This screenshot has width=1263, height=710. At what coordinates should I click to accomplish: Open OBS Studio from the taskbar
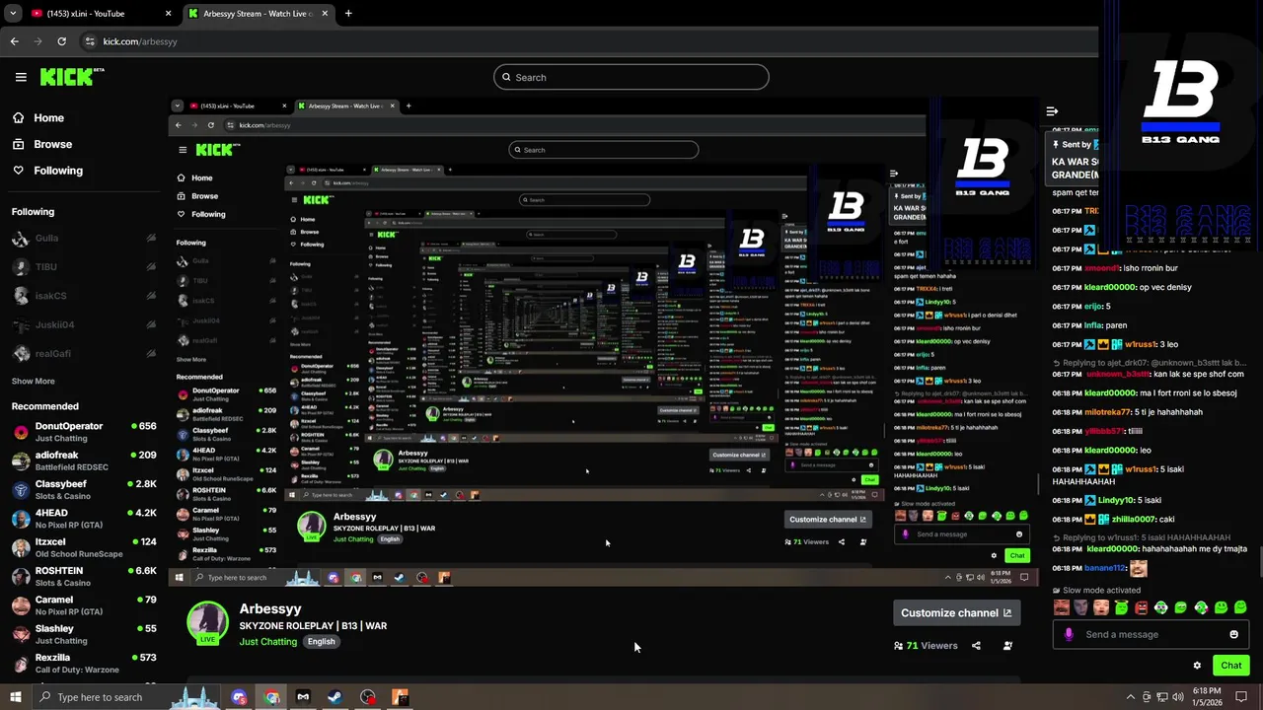pos(367,697)
